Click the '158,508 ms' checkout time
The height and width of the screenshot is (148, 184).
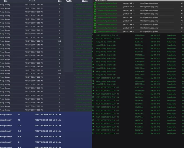click(x=139, y=107)
